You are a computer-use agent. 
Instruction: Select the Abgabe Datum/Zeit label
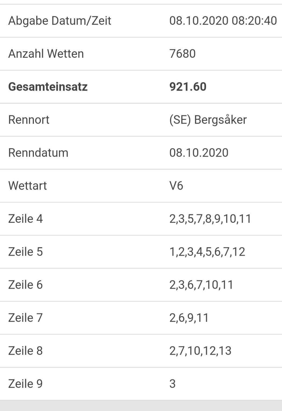point(60,21)
